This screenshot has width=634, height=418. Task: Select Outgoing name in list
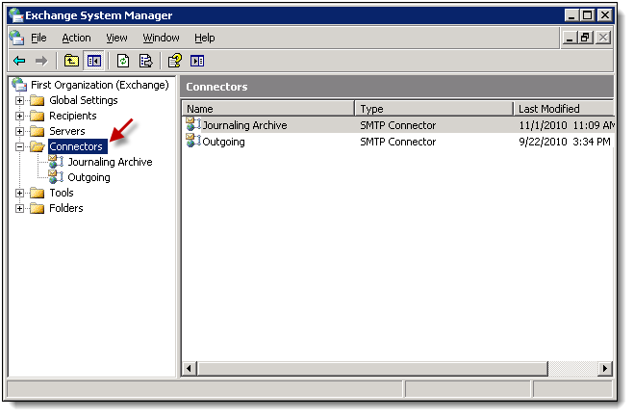[x=223, y=142]
